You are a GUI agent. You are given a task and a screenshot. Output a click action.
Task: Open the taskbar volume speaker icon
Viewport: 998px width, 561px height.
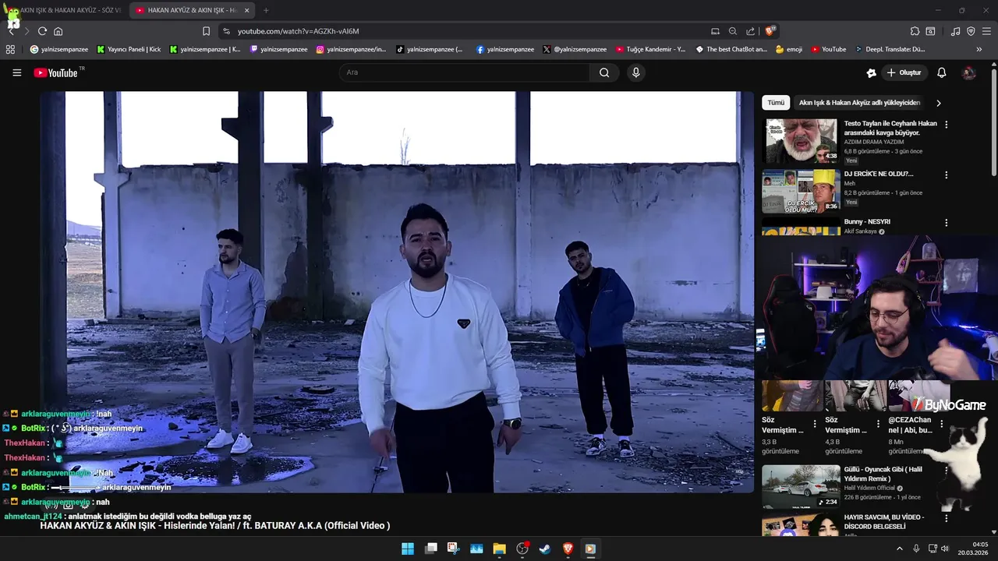point(944,549)
